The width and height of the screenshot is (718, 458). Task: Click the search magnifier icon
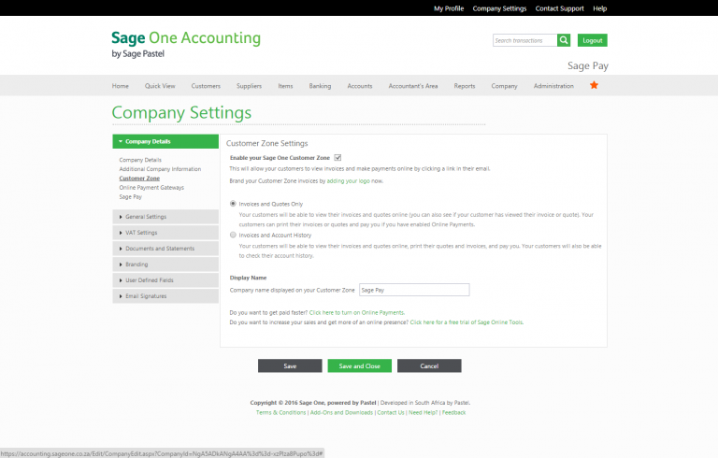[564, 40]
